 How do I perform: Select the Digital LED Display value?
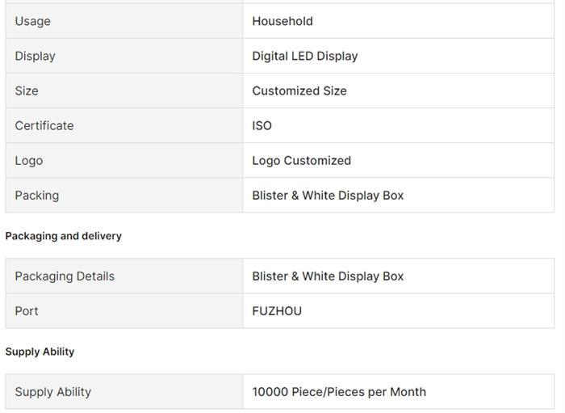coord(304,56)
